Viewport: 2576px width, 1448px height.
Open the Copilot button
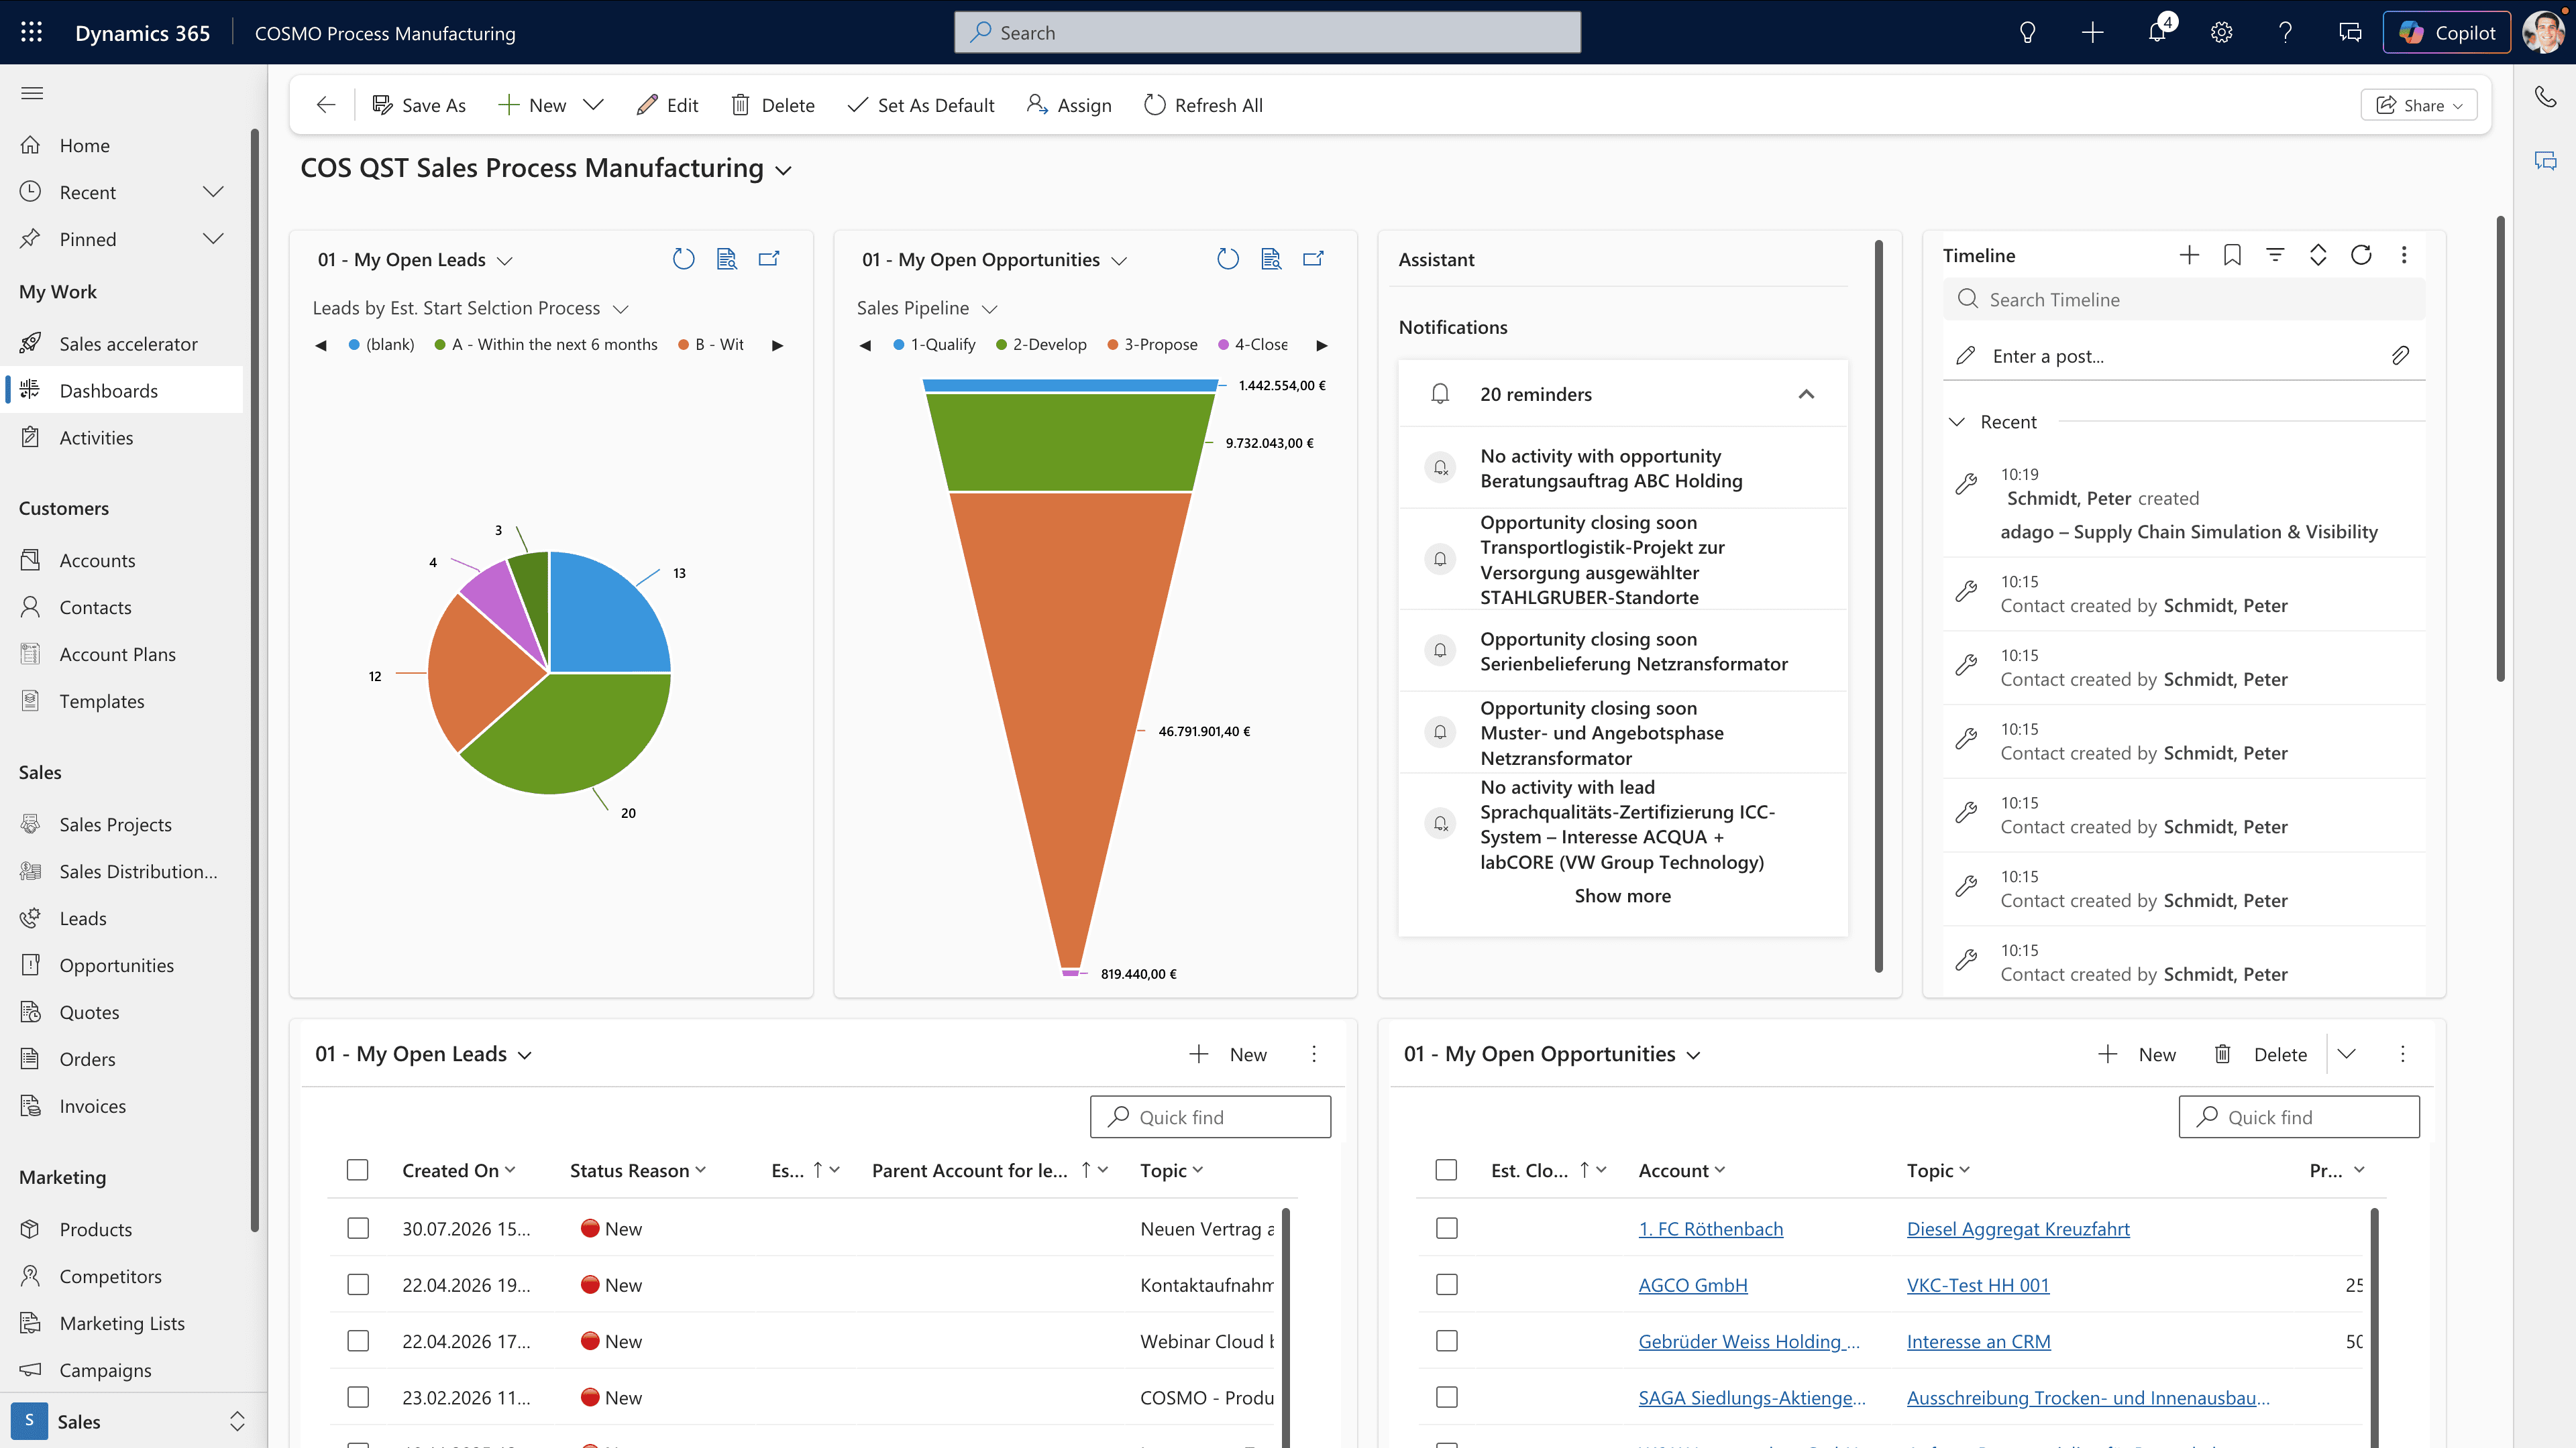click(2446, 32)
